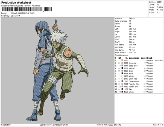Click 'Madeira Classic 40' brand text
The height and width of the screenshot is (127, 164).
tap(154, 60)
